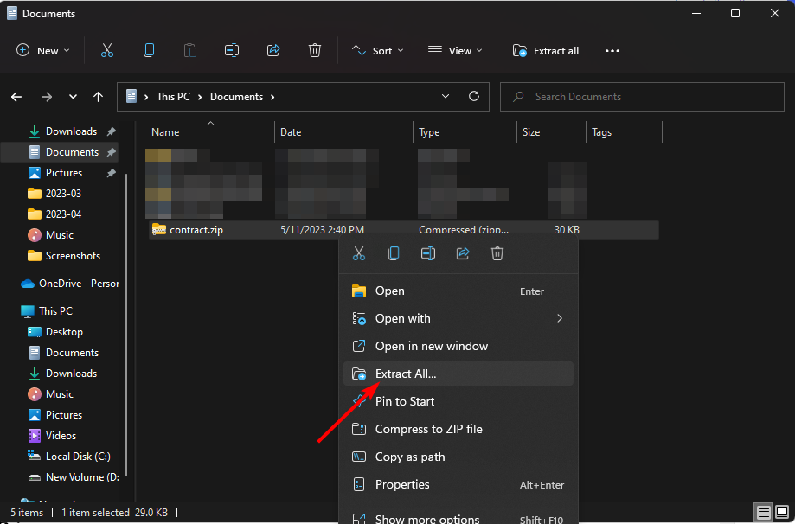Click the Extract all toolbar button
The image size is (795, 524).
546,51
